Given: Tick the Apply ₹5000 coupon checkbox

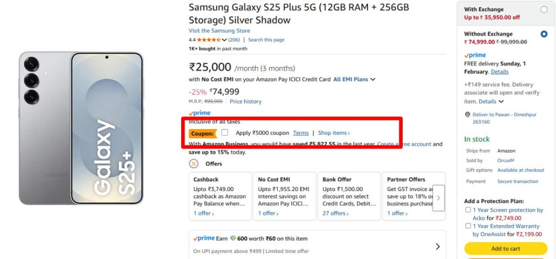Looking at the screenshot, I should coord(225,133).
